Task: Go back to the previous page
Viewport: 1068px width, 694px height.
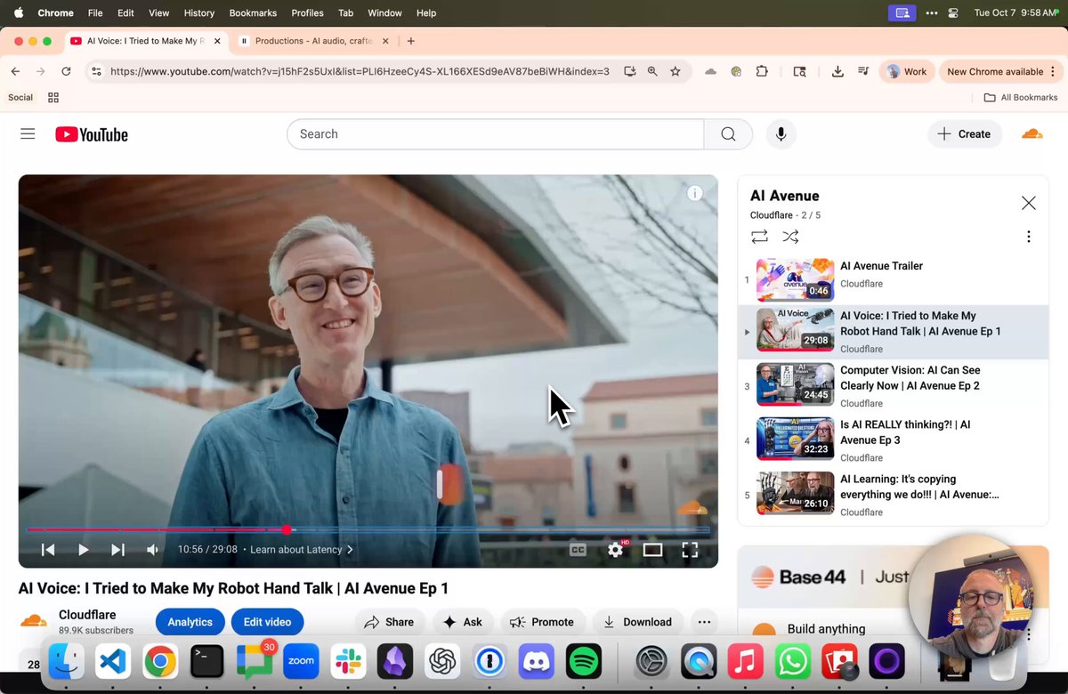Action: 15,71
